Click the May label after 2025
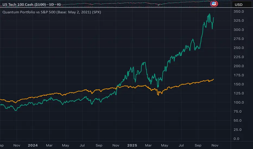 165,145
